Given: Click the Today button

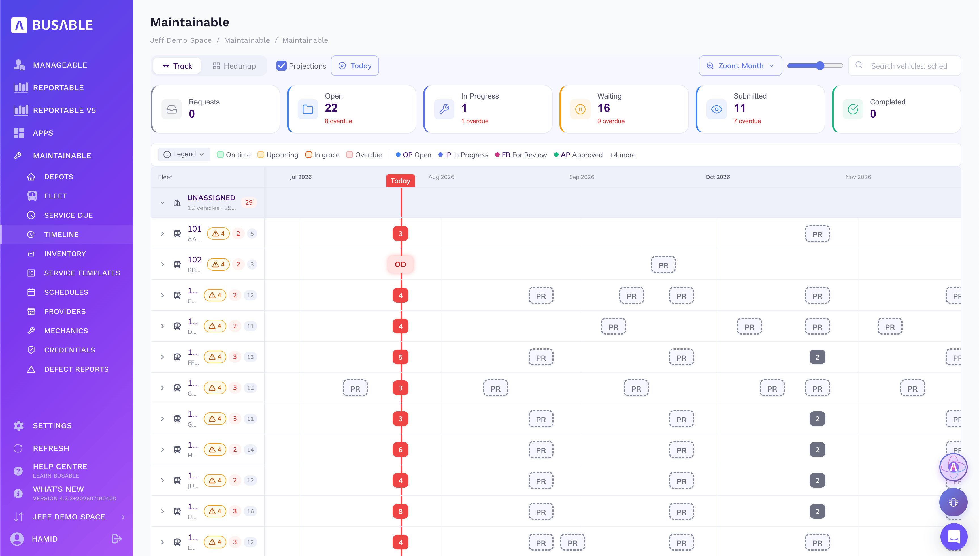Looking at the screenshot, I should point(355,66).
